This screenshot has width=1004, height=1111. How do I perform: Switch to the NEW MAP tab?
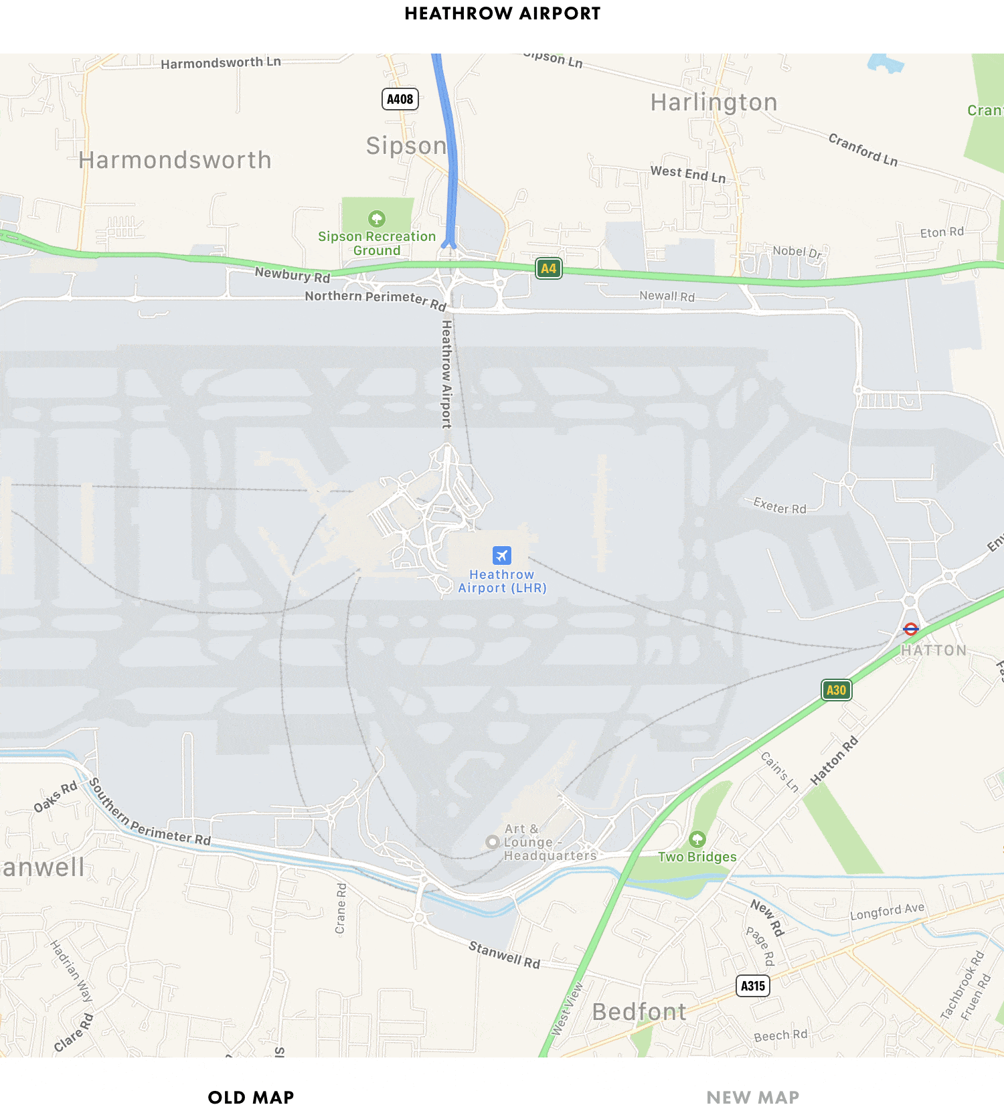point(753,1098)
